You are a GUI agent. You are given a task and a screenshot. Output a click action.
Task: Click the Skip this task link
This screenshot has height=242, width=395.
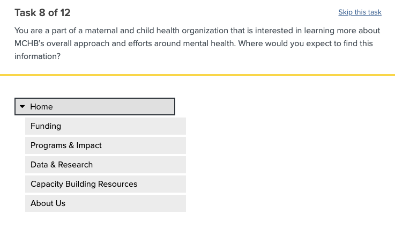tap(360, 12)
